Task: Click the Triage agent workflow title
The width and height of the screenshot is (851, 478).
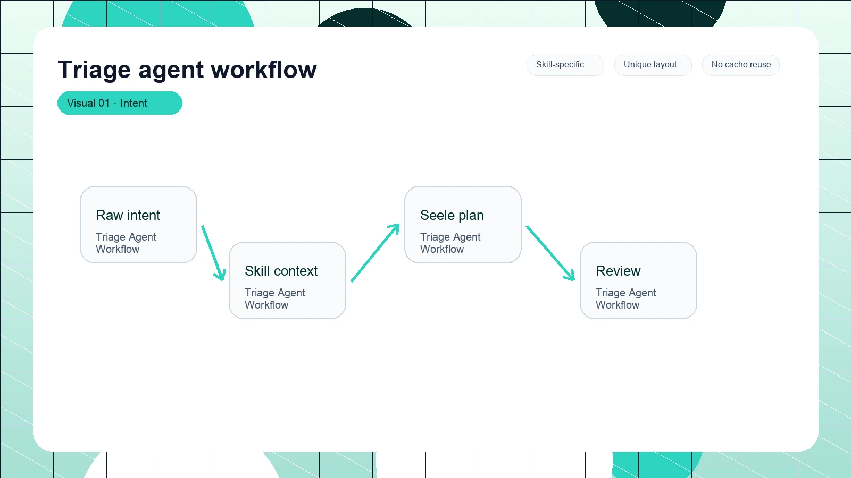Action: click(x=187, y=70)
